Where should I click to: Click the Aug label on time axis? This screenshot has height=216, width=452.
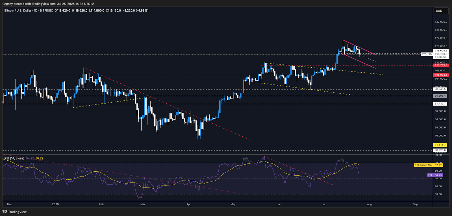369,204
